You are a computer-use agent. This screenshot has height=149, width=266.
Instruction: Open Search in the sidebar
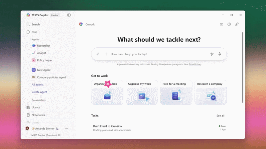coord(33,24)
